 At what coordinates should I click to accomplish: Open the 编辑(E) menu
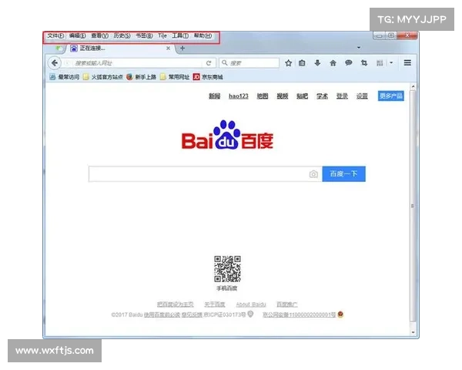pos(78,35)
